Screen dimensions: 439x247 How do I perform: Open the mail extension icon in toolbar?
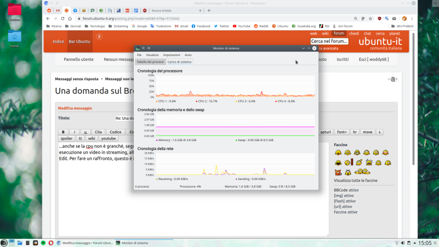point(394,19)
